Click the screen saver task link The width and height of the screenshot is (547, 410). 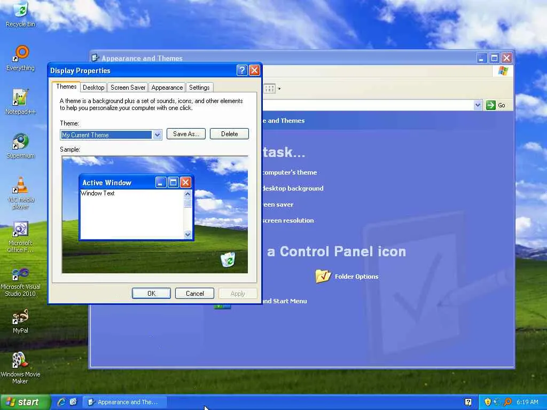278,204
